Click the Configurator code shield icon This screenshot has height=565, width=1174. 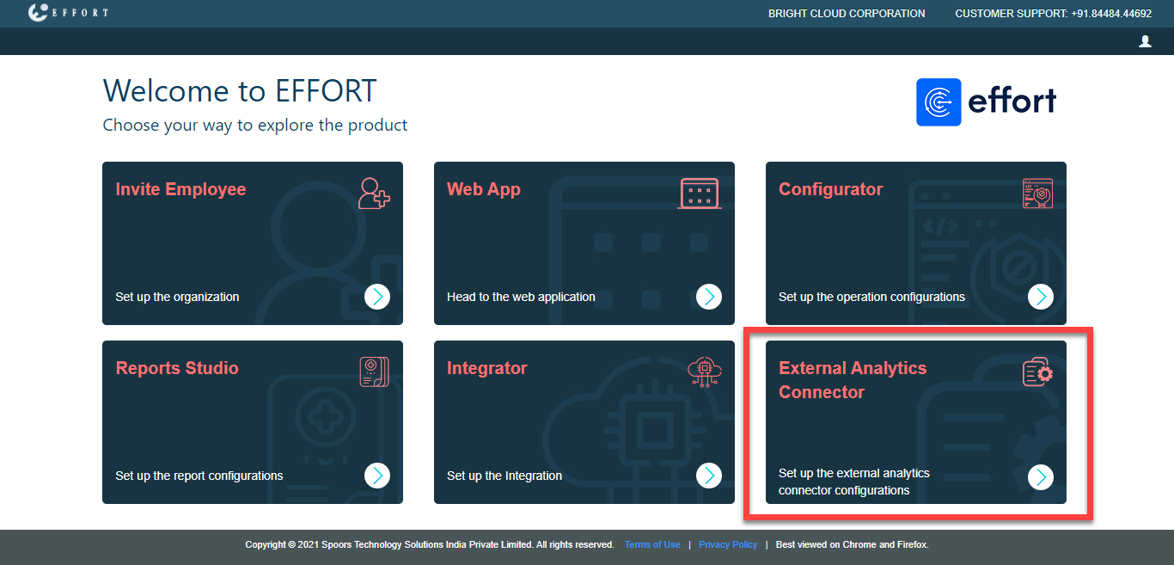pyautogui.click(x=1037, y=193)
